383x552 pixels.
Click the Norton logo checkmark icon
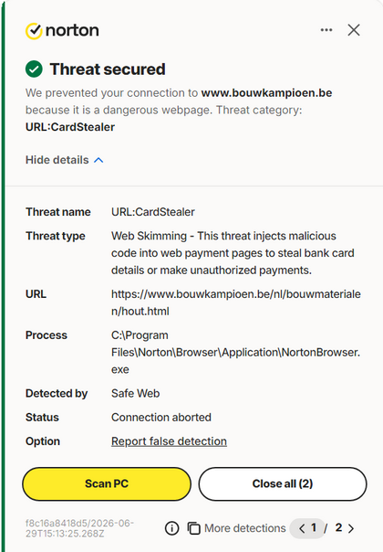(34, 31)
